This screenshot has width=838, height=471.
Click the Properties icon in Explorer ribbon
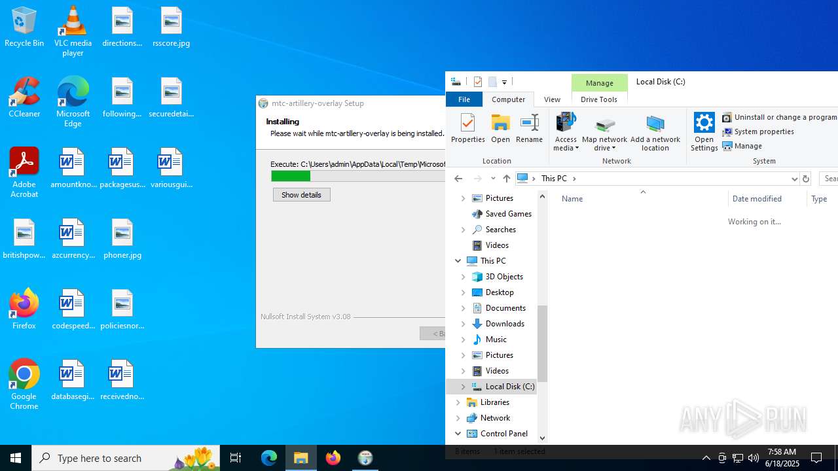pos(467,128)
